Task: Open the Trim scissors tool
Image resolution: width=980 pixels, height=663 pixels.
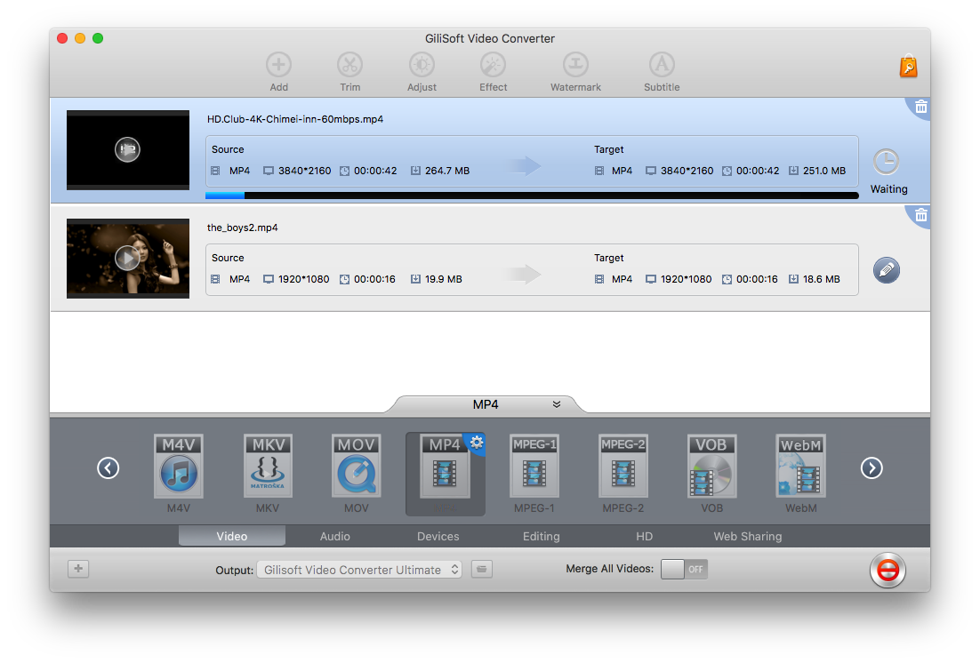Action: 349,65
